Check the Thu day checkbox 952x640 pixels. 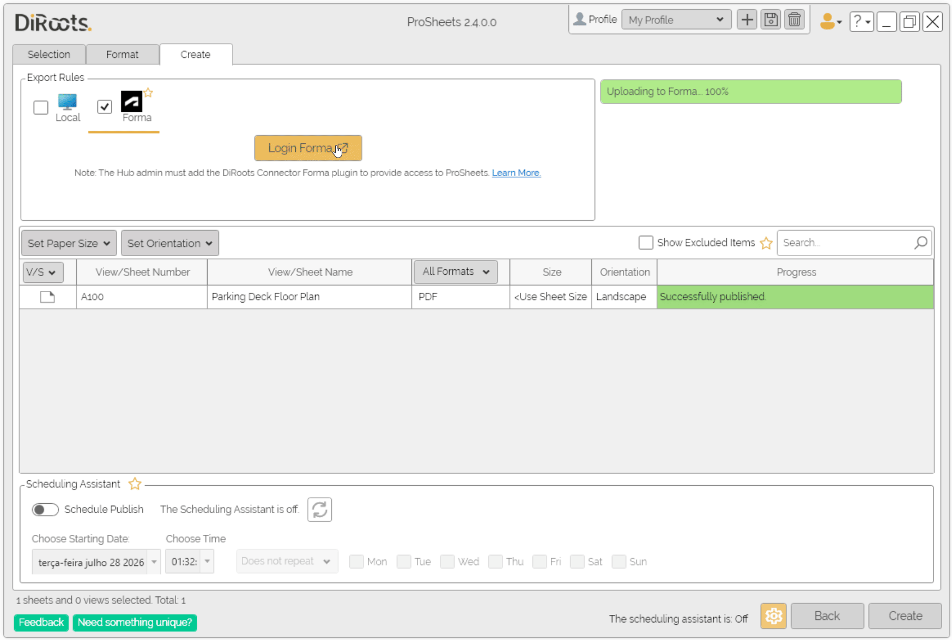pyautogui.click(x=495, y=561)
